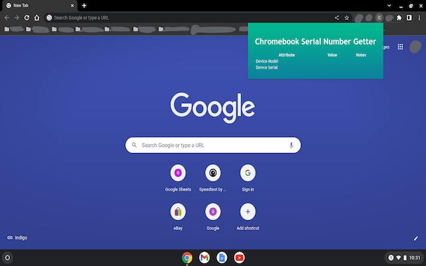Open the ChromeOS launcher button
Screen dimensions: 426x266
coord(7,257)
